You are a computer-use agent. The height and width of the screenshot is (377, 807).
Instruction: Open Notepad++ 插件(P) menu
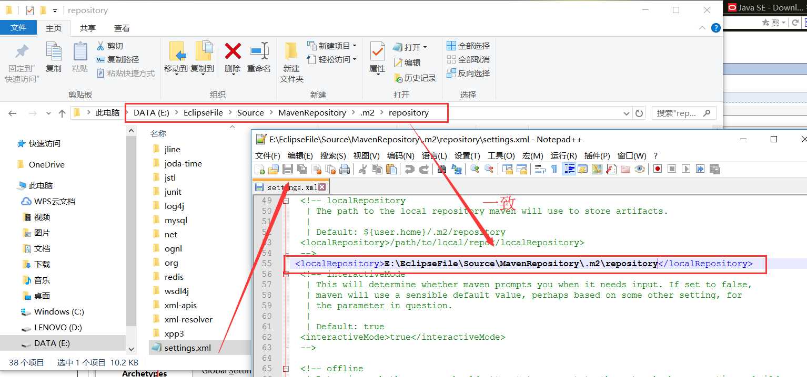(597, 156)
